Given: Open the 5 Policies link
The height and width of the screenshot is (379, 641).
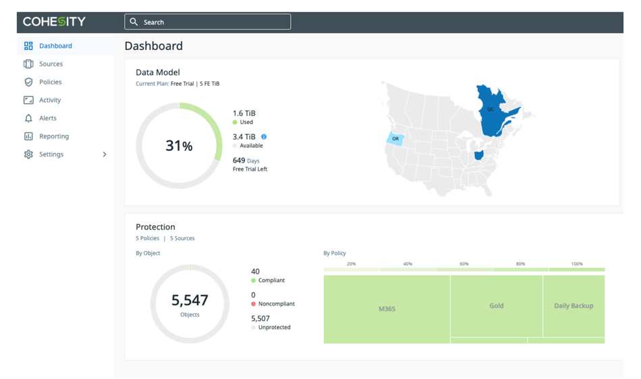Looking at the screenshot, I should (147, 238).
